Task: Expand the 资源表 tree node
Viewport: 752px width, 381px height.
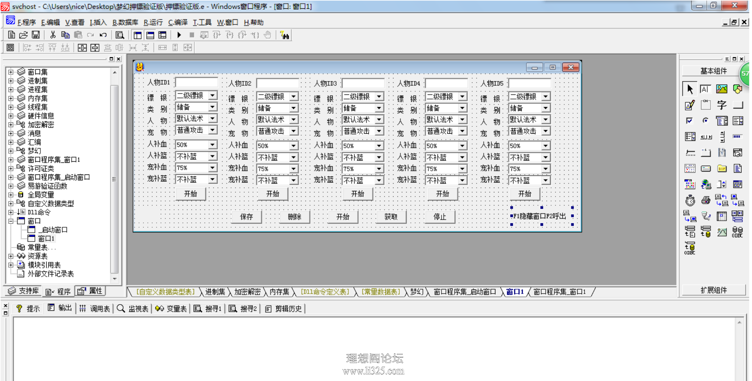Action: click(11, 256)
